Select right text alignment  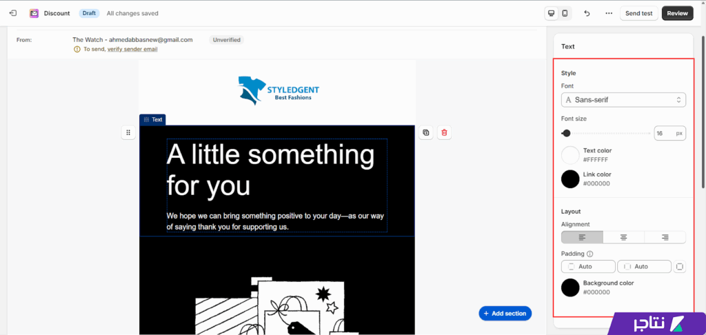coord(665,237)
